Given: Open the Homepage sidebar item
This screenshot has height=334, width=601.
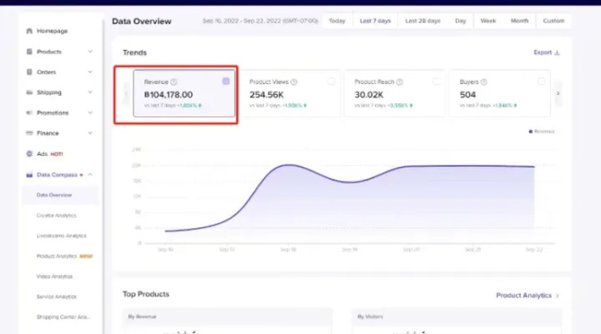Looking at the screenshot, I should pos(52,31).
